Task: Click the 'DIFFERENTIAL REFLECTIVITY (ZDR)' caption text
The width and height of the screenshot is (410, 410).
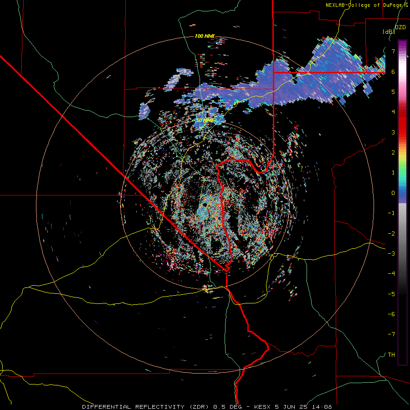Action: point(146,407)
